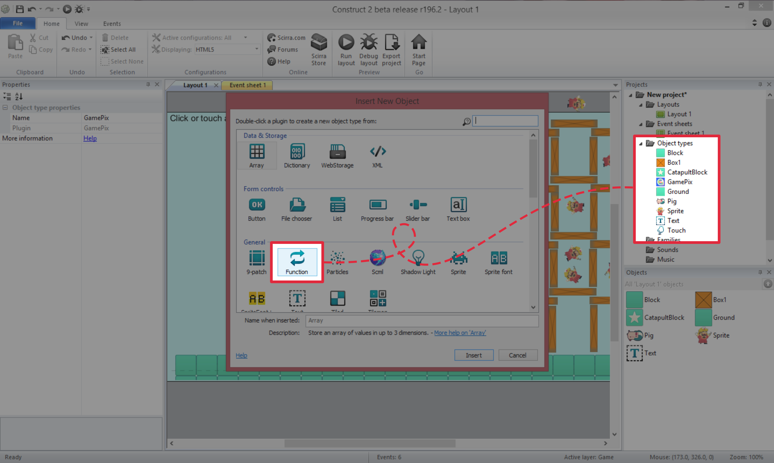The width and height of the screenshot is (774, 463).
Task: Switch to the Events ribbon tab
Action: [x=112, y=24]
